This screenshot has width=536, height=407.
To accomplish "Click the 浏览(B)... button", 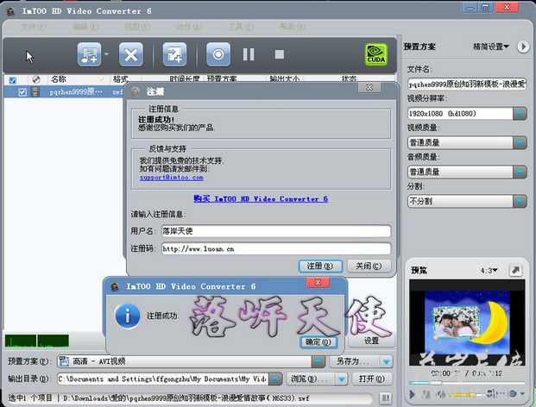I will coord(311,379).
